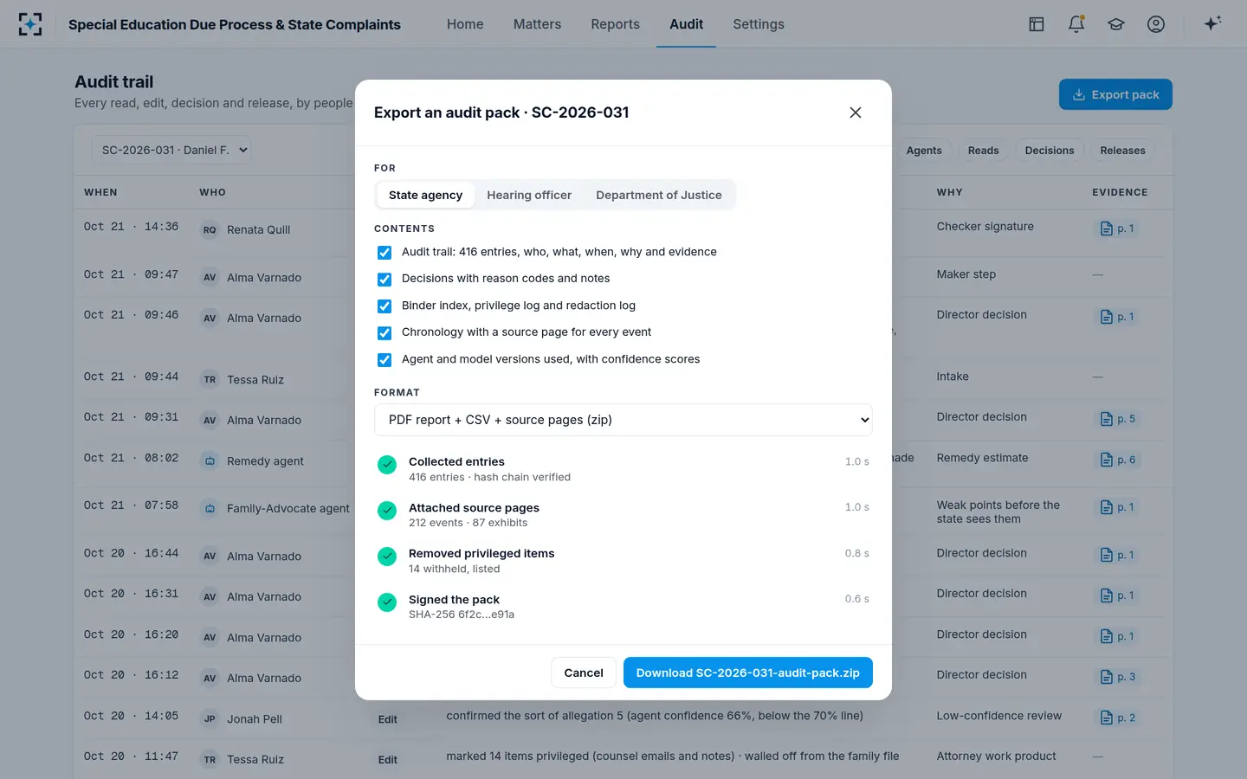Uncheck Agent and model versions checkbox

click(384, 360)
